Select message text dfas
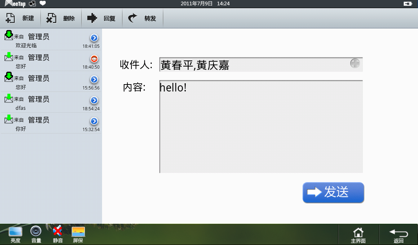 (20, 108)
